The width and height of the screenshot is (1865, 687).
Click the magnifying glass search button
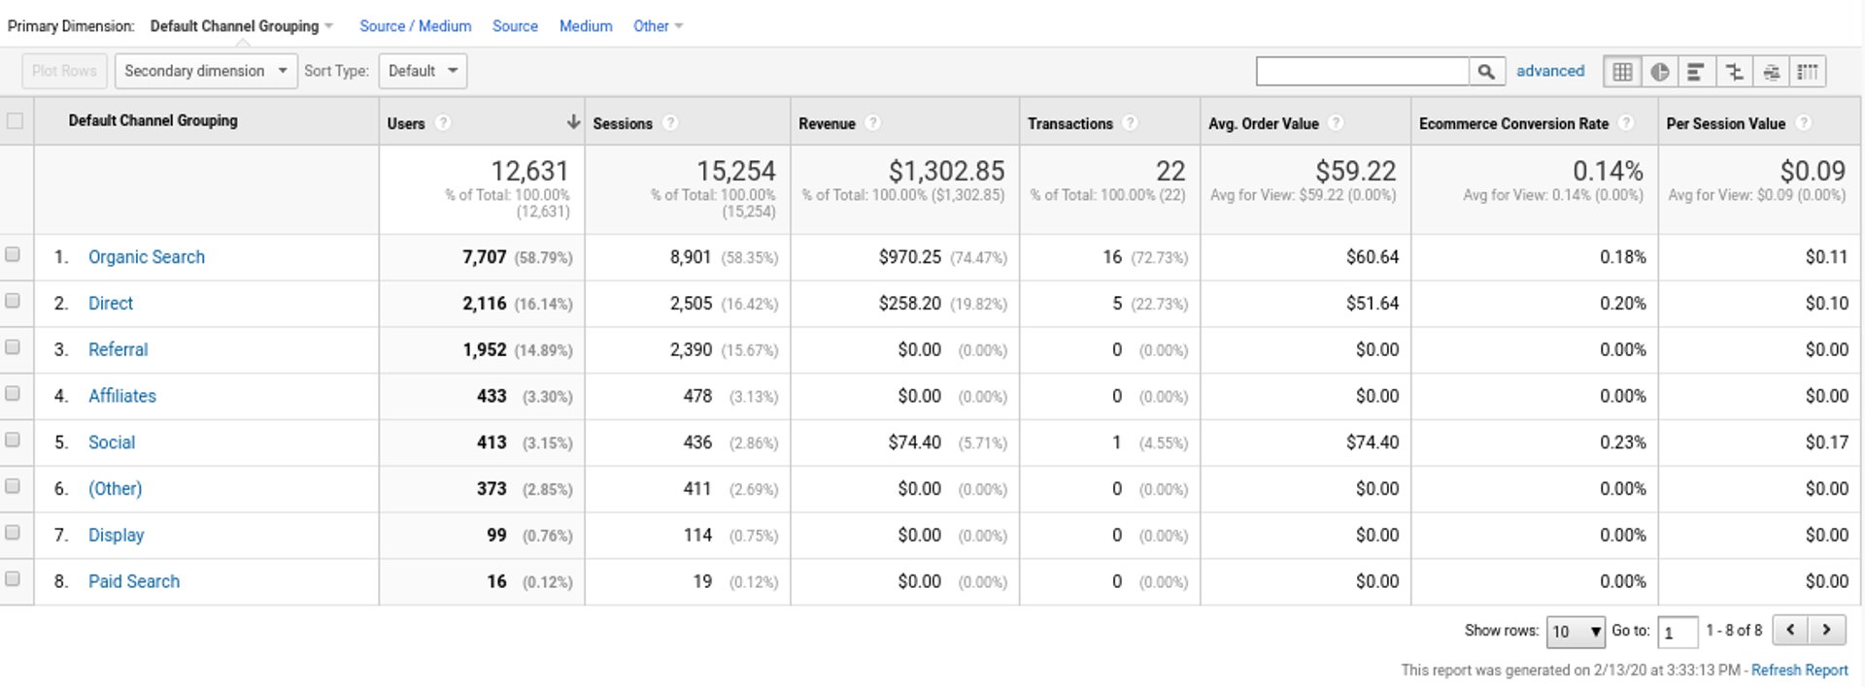tap(1485, 72)
